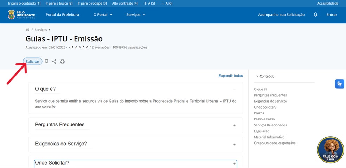Click Entrar to log in

[x=332, y=15]
